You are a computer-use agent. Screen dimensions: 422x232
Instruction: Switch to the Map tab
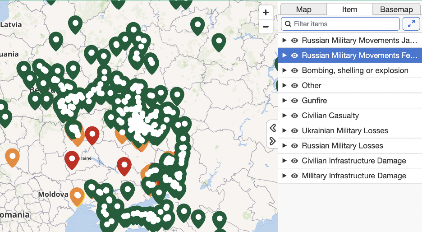tap(303, 9)
